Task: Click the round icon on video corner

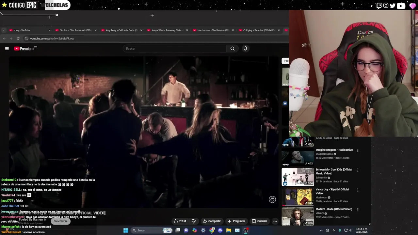Action: [x=272, y=199]
